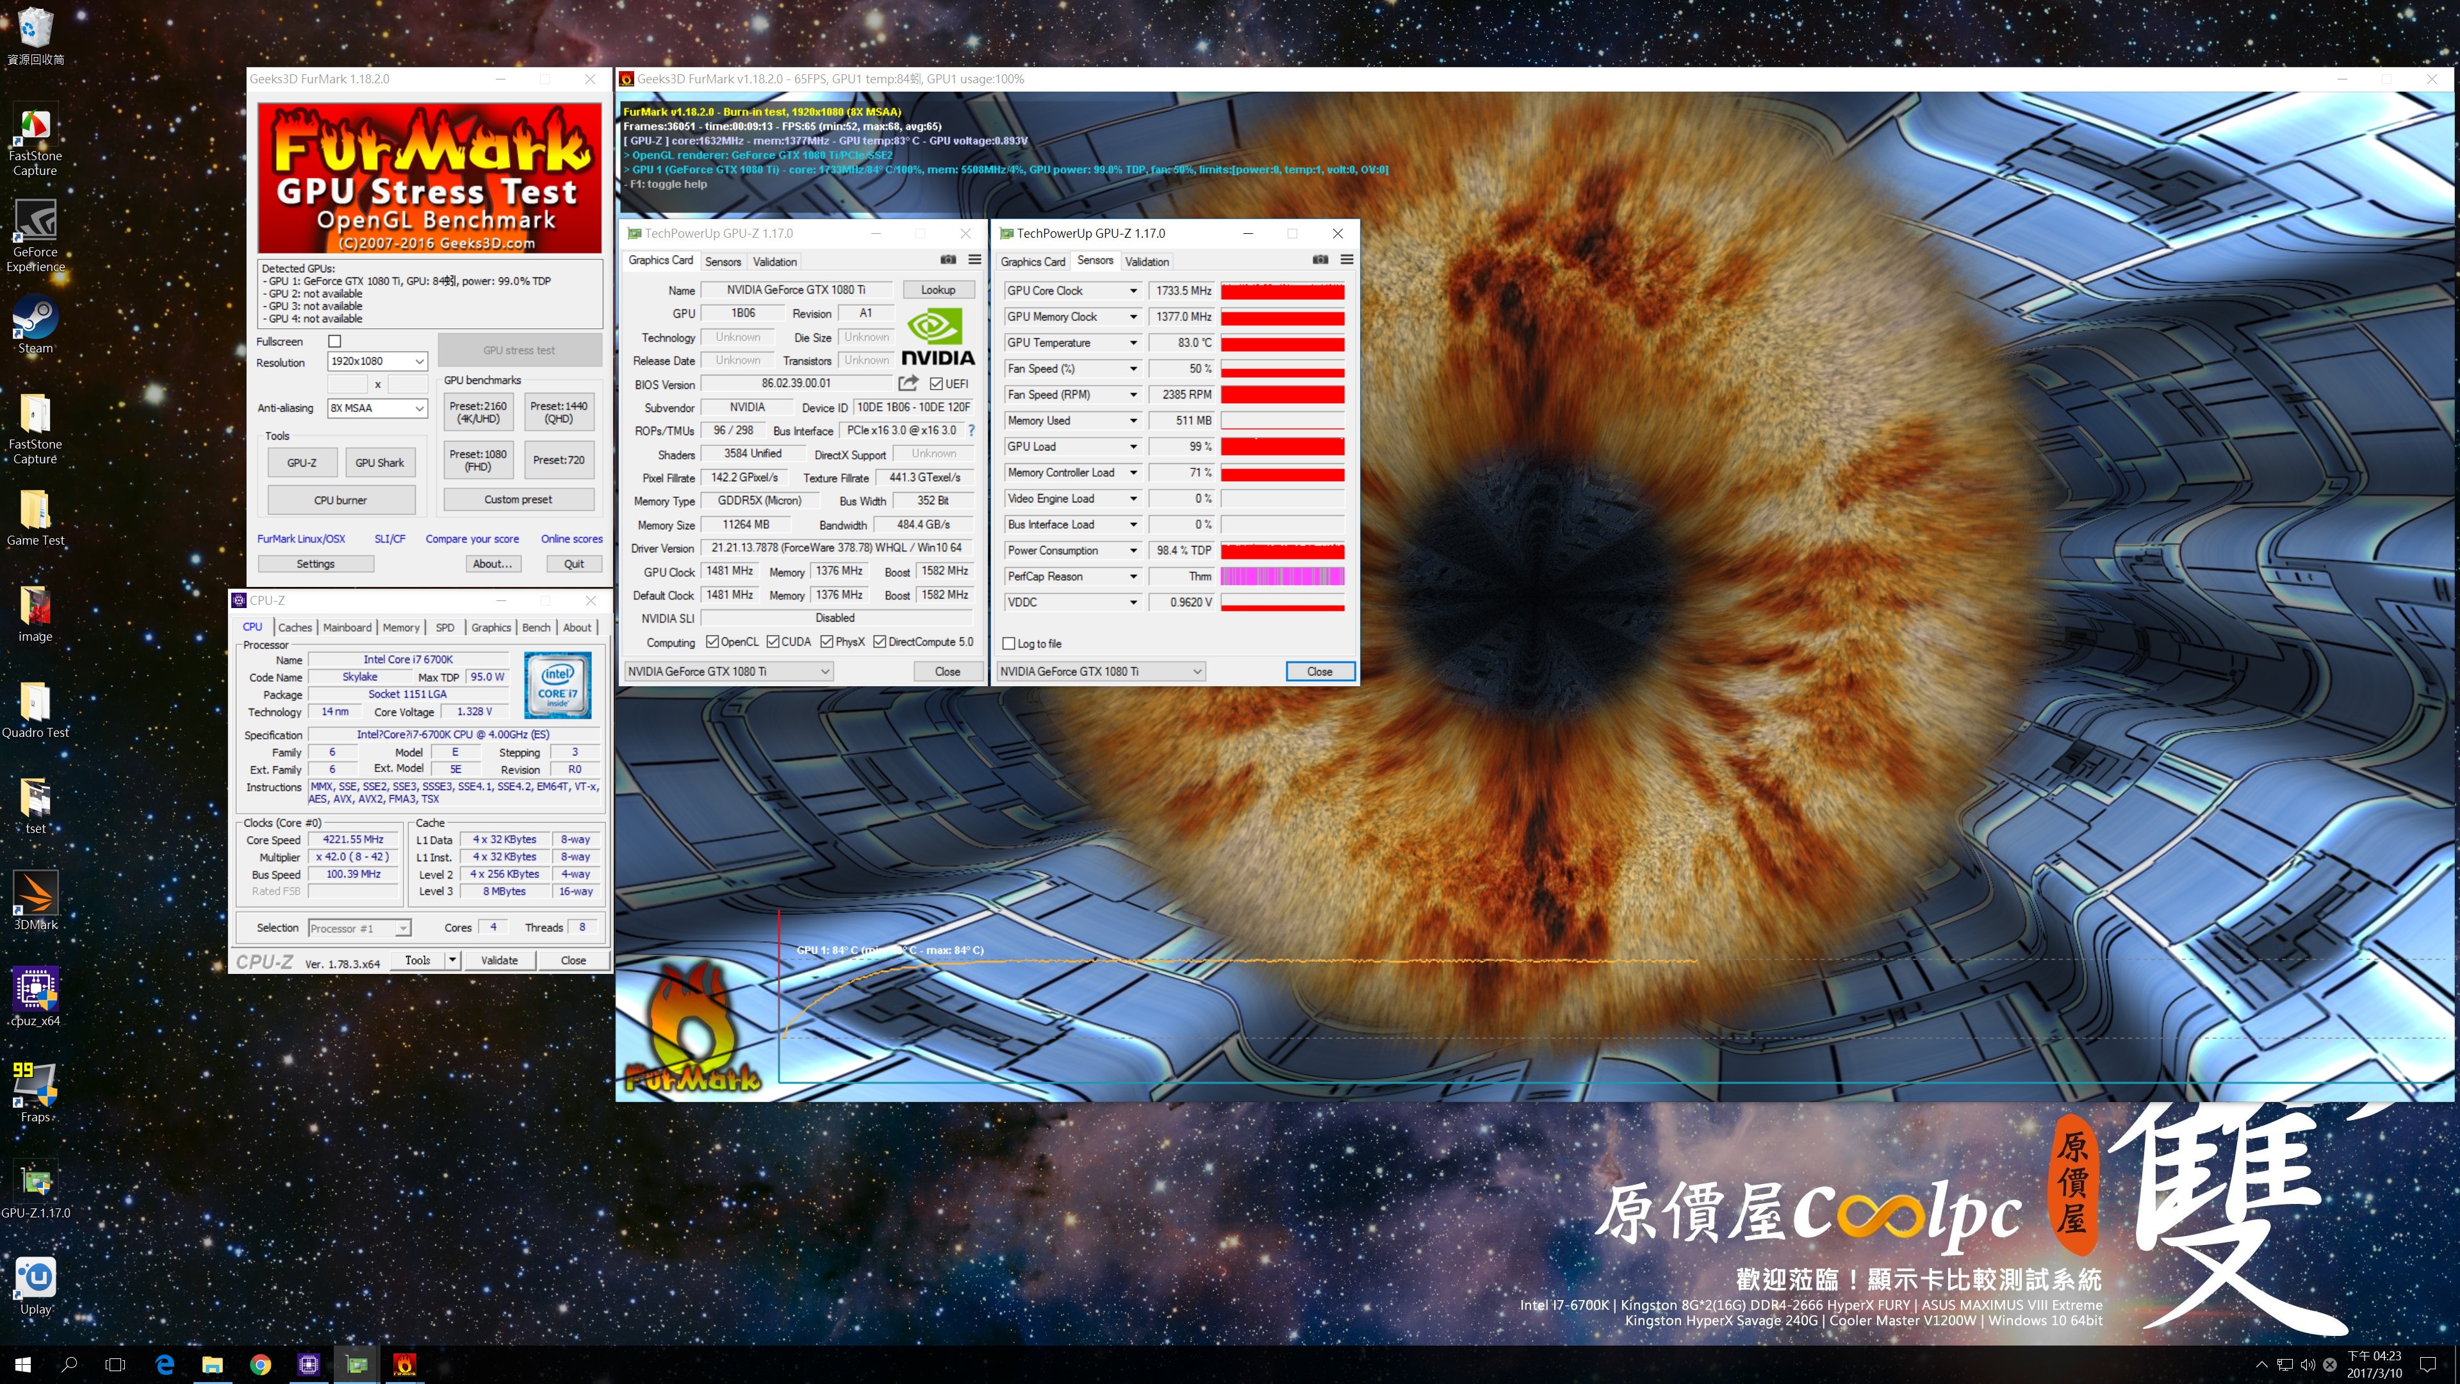Click the Intel Core i7 logo in CPU-Z

[x=558, y=685]
